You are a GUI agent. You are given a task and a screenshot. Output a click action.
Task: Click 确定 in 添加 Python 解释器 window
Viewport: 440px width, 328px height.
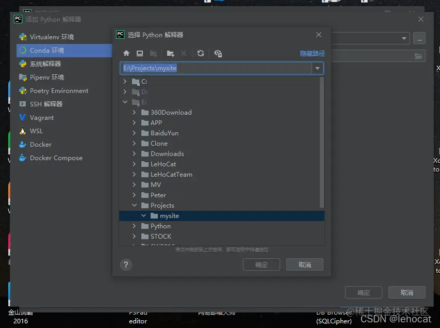(x=364, y=292)
